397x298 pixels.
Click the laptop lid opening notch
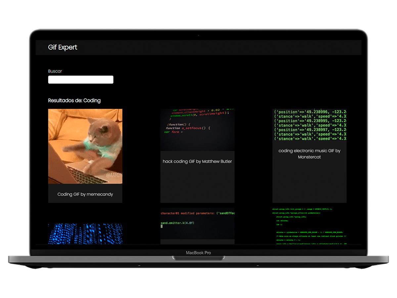pos(198,258)
